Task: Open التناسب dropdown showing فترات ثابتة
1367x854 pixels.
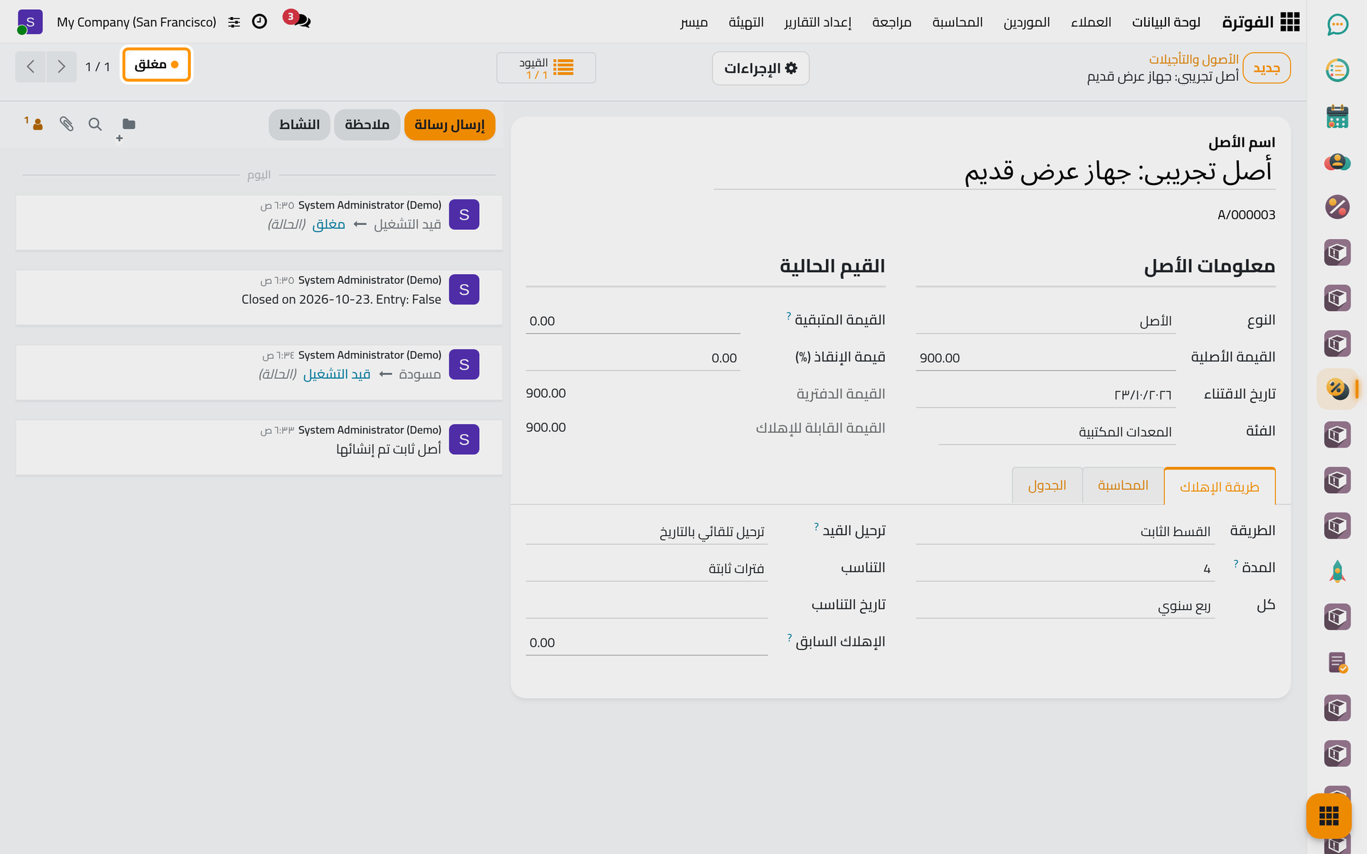Action: pyautogui.click(x=646, y=568)
